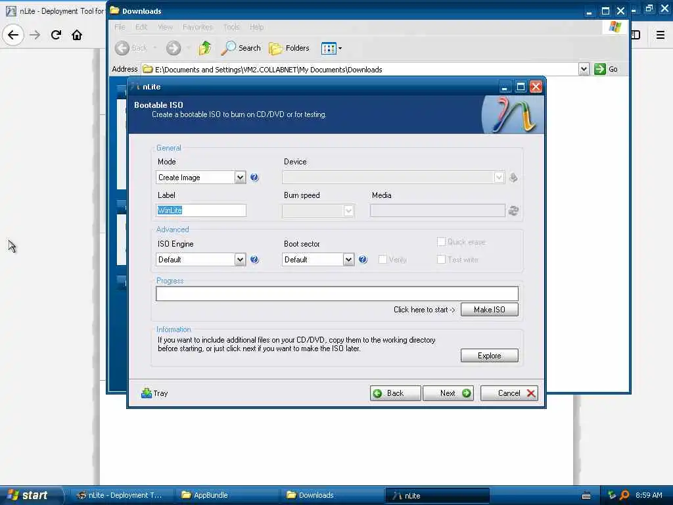Image resolution: width=673 pixels, height=505 pixels.
Task: Open Explorer Edit menu
Action: (141, 27)
